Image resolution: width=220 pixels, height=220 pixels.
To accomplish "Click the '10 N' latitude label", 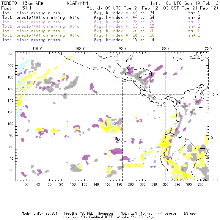I will [x=215, y=95].
